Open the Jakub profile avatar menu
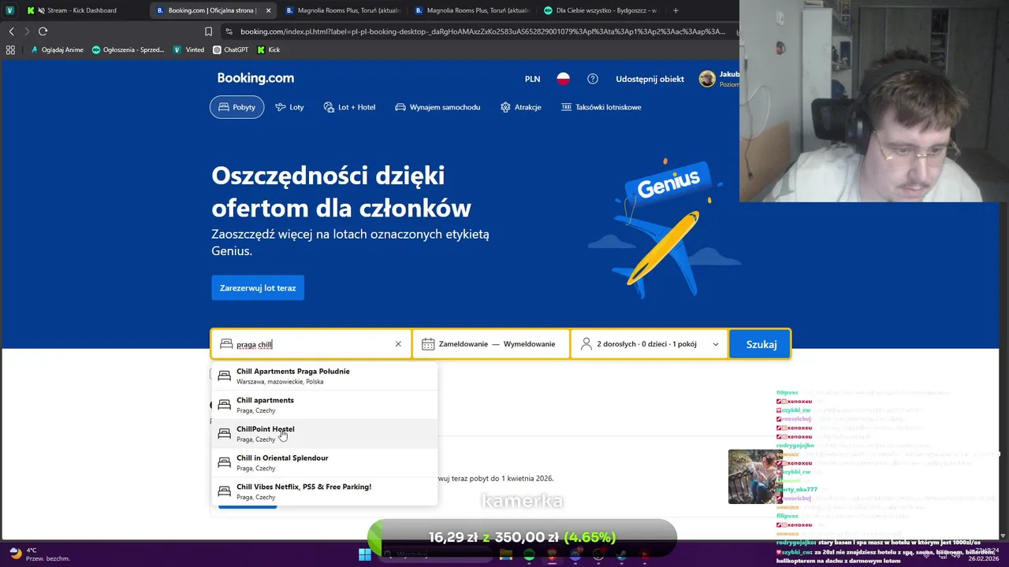 [707, 79]
